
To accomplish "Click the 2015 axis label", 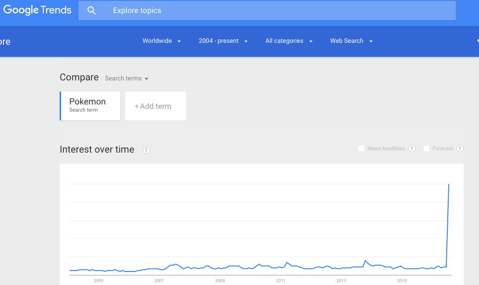I will point(402,280).
